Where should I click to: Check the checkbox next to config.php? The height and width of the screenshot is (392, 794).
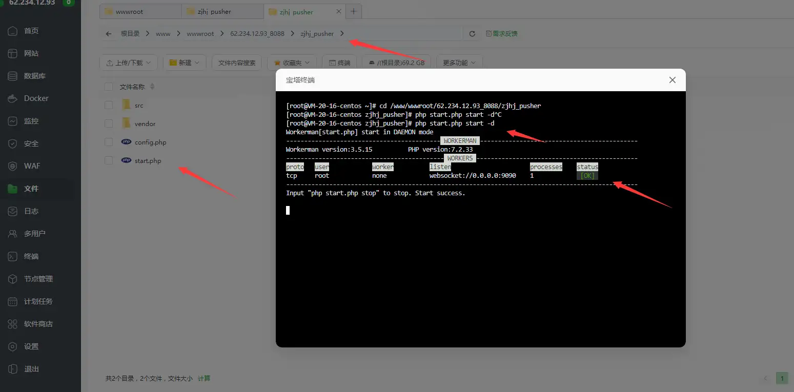(x=109, y=142)
